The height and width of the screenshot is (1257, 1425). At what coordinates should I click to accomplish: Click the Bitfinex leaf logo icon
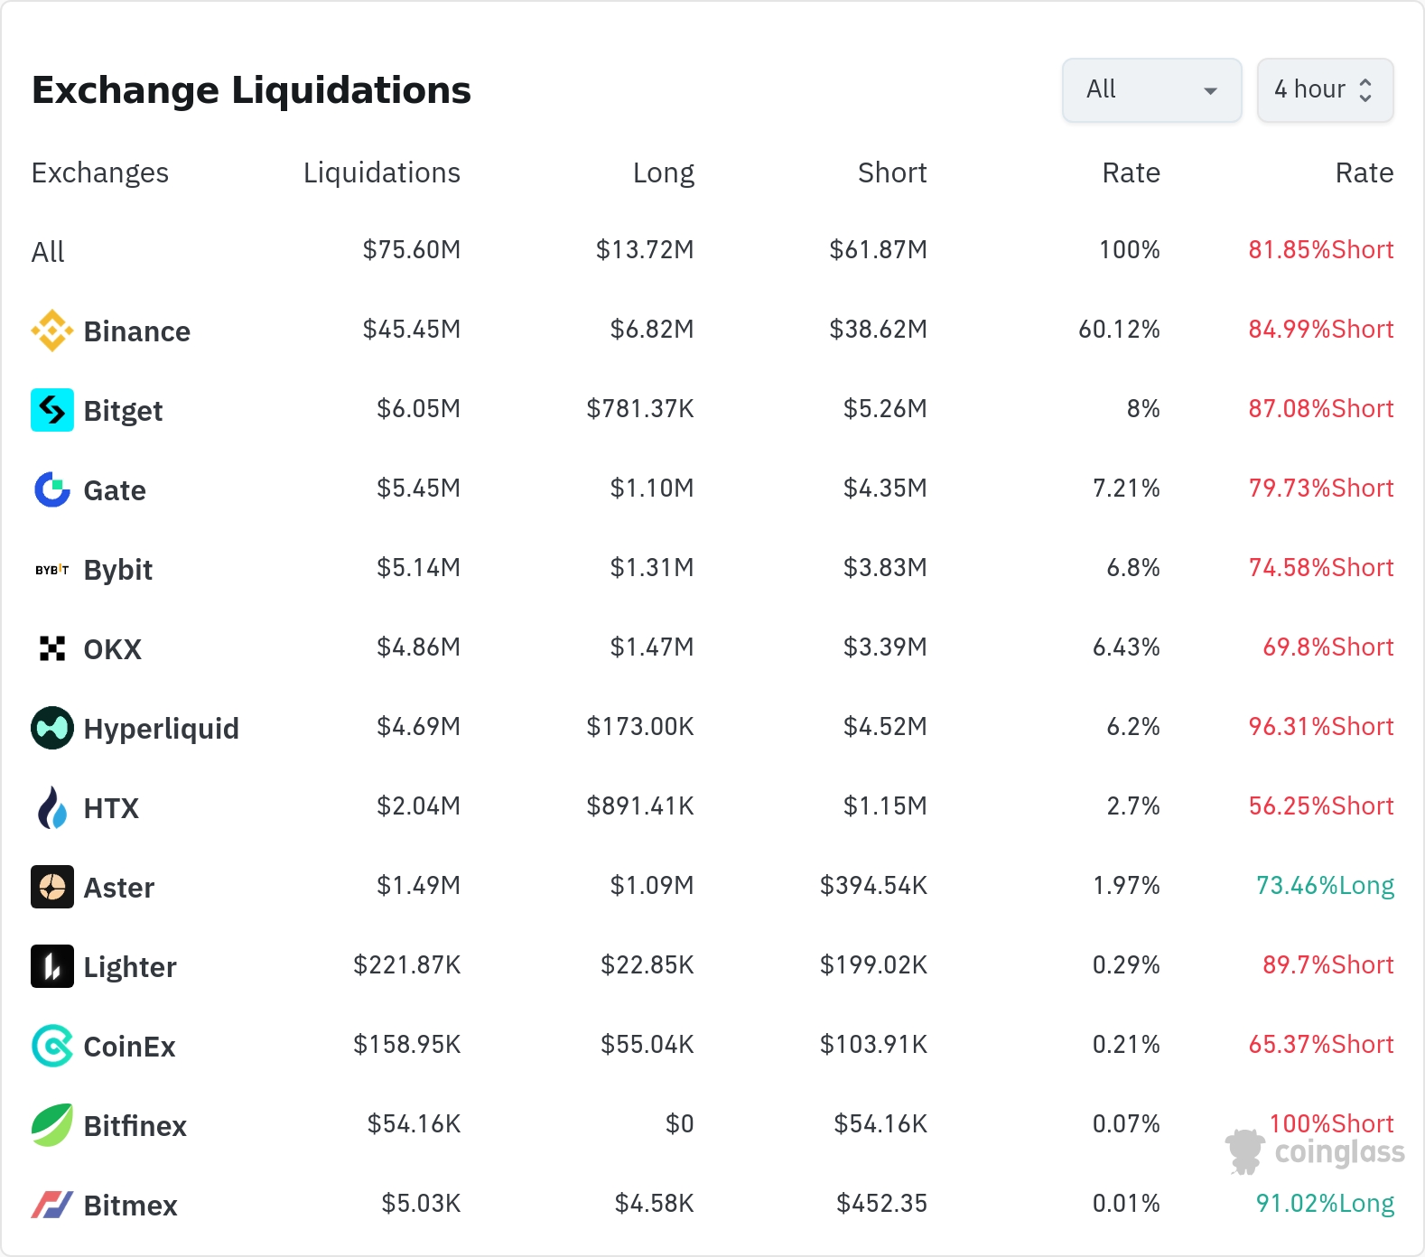(52, 1125)
